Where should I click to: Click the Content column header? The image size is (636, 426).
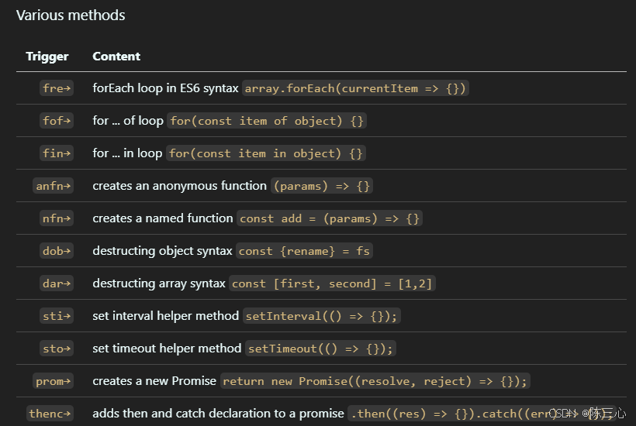click(x=116, y=57)
